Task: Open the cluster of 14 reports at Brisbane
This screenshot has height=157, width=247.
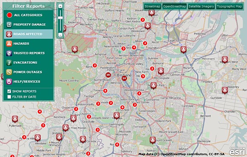Action: (124, 78)
